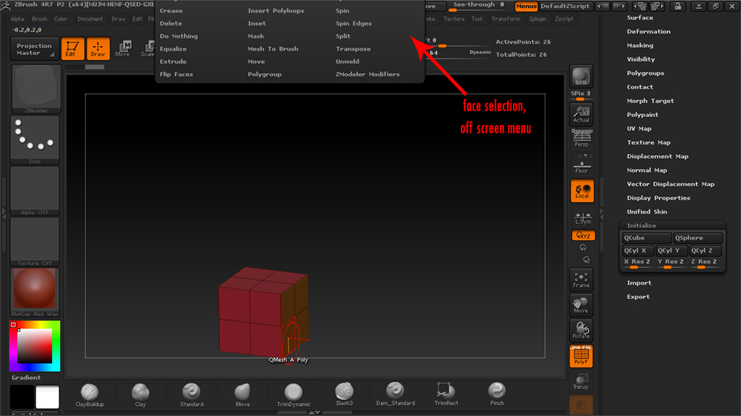The width and height of the screenshot is (741, 416).
Task: Adjust the SPix 3 slider
Action: [581, 95]
